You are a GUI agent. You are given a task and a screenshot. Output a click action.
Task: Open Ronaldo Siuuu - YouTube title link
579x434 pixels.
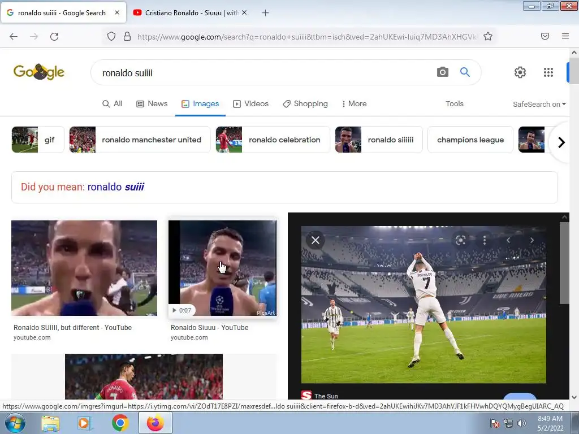[x=209, y=327]
